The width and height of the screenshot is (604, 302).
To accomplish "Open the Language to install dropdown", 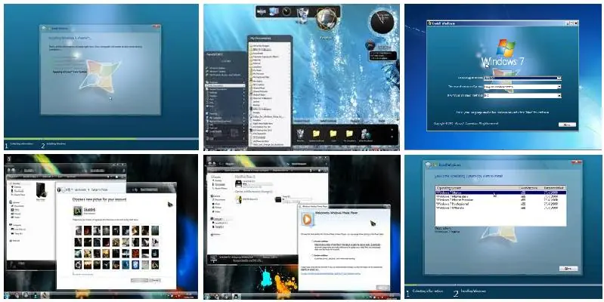I will click(x=522, y=78).
